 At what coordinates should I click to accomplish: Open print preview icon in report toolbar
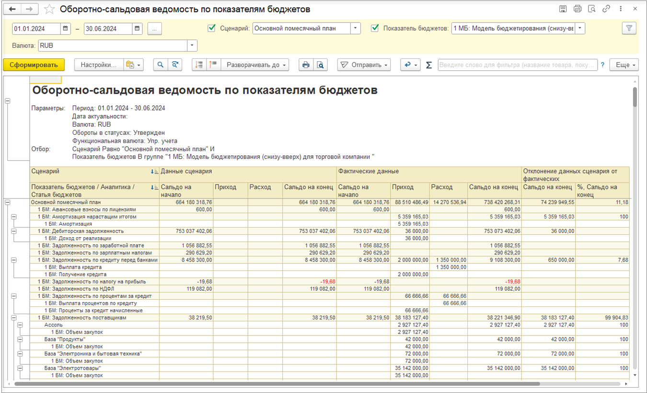coord(320,65)
